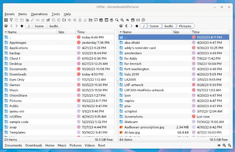235x152 pixels.
Task: Click the filter funnel icon in toolbar
Action: [11, 20]
